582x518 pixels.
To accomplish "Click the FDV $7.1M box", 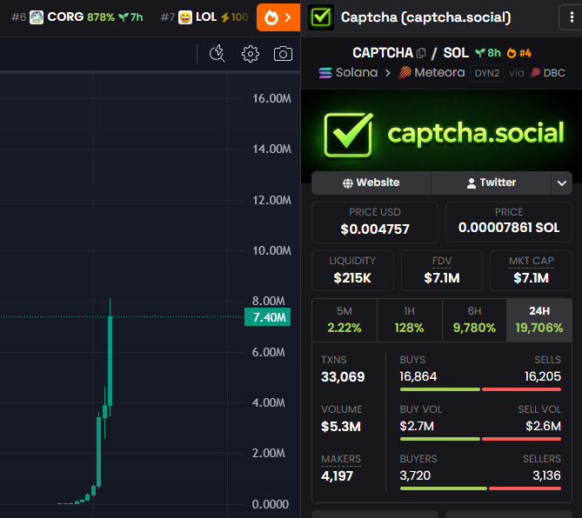I will pos(442,270).
